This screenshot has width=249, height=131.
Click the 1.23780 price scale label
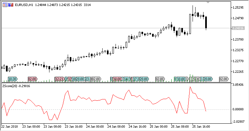(238, 40)
